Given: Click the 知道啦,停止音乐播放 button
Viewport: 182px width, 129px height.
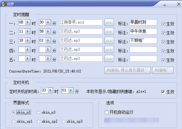Looking at the screenshot, I should coord(127,70).
